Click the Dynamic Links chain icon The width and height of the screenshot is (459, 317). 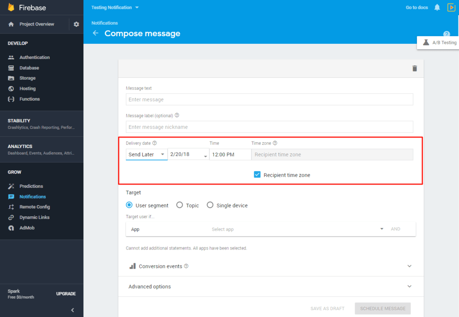[x=11, y=217]
